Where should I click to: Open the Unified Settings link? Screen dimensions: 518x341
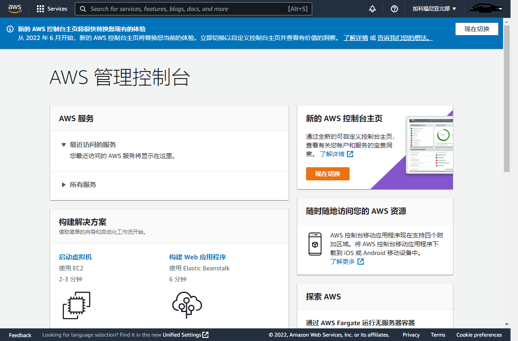[x=182, y=335]
